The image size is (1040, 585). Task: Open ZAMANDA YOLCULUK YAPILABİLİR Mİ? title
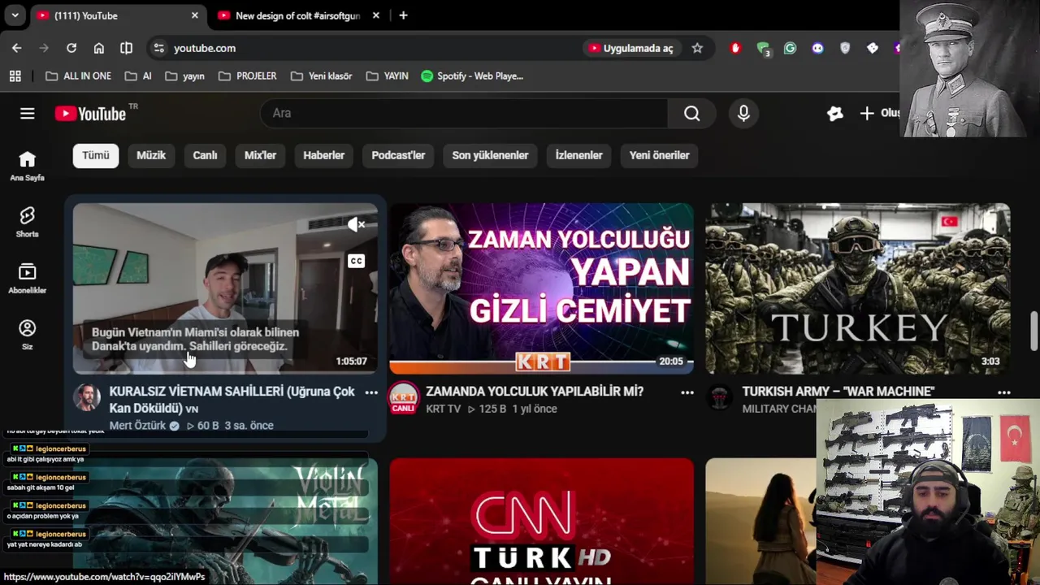point(535,392)
